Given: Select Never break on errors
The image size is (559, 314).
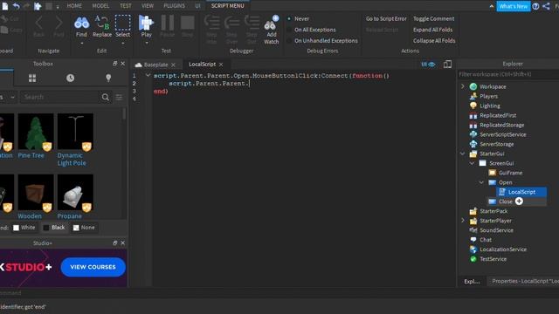Looking at the screenshot, I should [299, 18].
